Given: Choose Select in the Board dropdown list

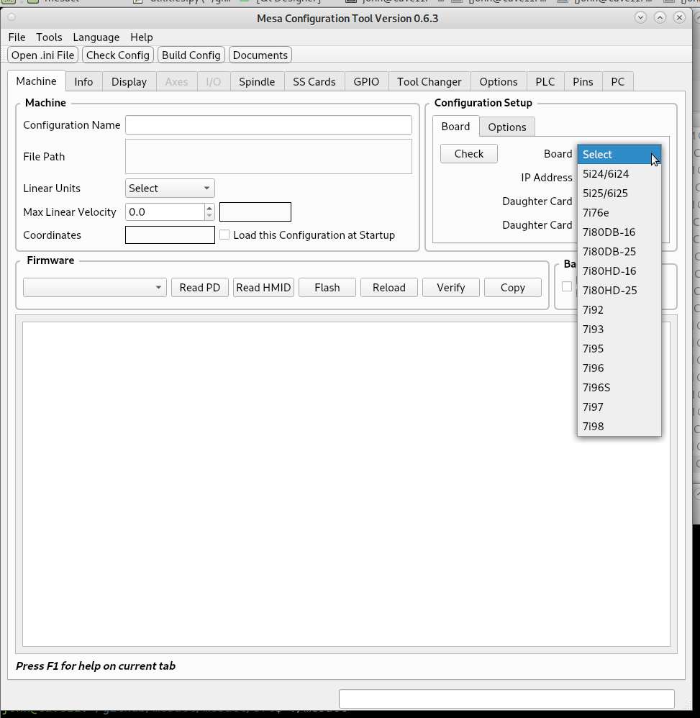Looking at the screenshot, I should (x=619, y=154).
